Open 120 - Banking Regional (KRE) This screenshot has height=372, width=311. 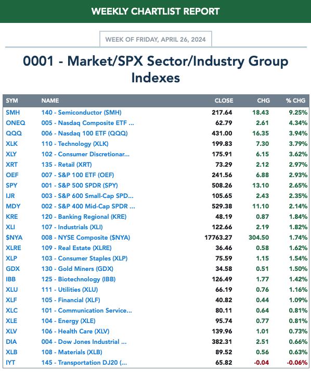84,217
